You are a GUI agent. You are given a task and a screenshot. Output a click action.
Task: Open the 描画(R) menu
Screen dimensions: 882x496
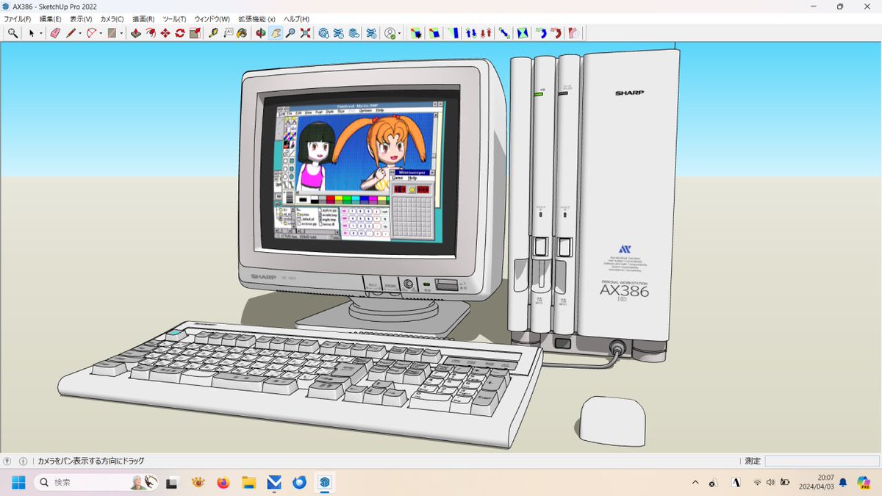click(x=143, y=18)
